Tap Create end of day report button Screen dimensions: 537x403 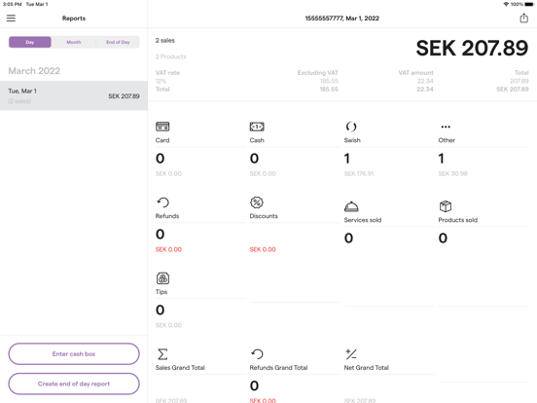74,384
